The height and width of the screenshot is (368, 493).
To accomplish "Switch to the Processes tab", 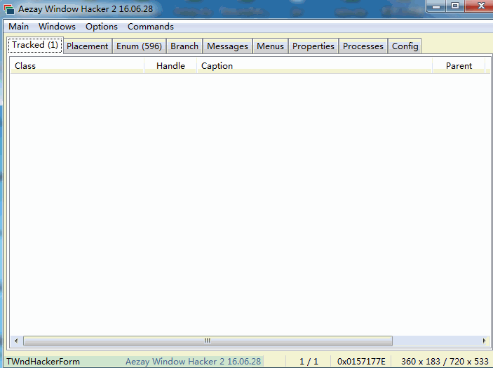I will (x=363, y=46).
